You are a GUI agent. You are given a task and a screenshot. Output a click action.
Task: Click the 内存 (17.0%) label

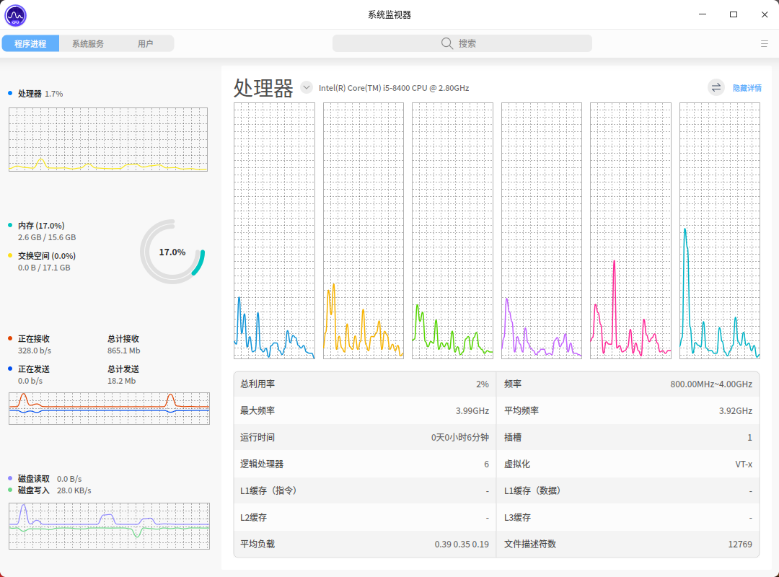click(41, 226)
